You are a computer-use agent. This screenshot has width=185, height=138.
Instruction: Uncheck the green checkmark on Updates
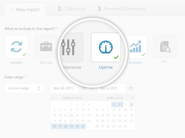pos(24,55)
